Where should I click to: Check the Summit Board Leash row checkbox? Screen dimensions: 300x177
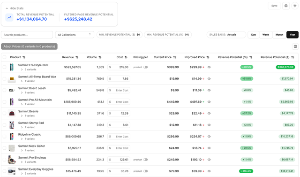pyautogui.click(x=5, y=90)
